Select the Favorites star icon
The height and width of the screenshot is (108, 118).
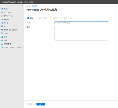point(2,19)
